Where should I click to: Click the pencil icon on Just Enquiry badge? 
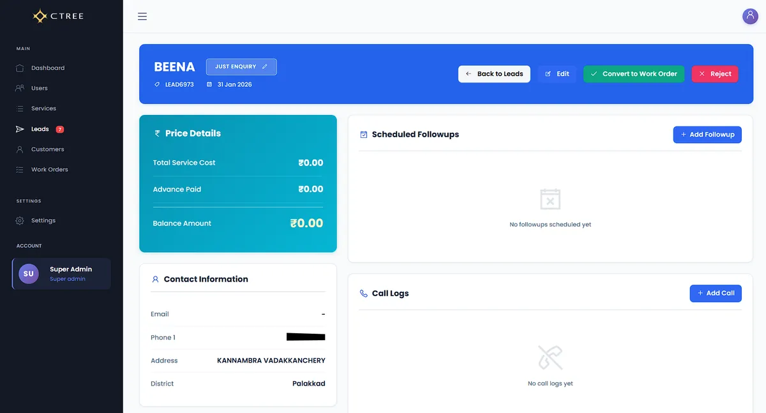coord(265,66)
